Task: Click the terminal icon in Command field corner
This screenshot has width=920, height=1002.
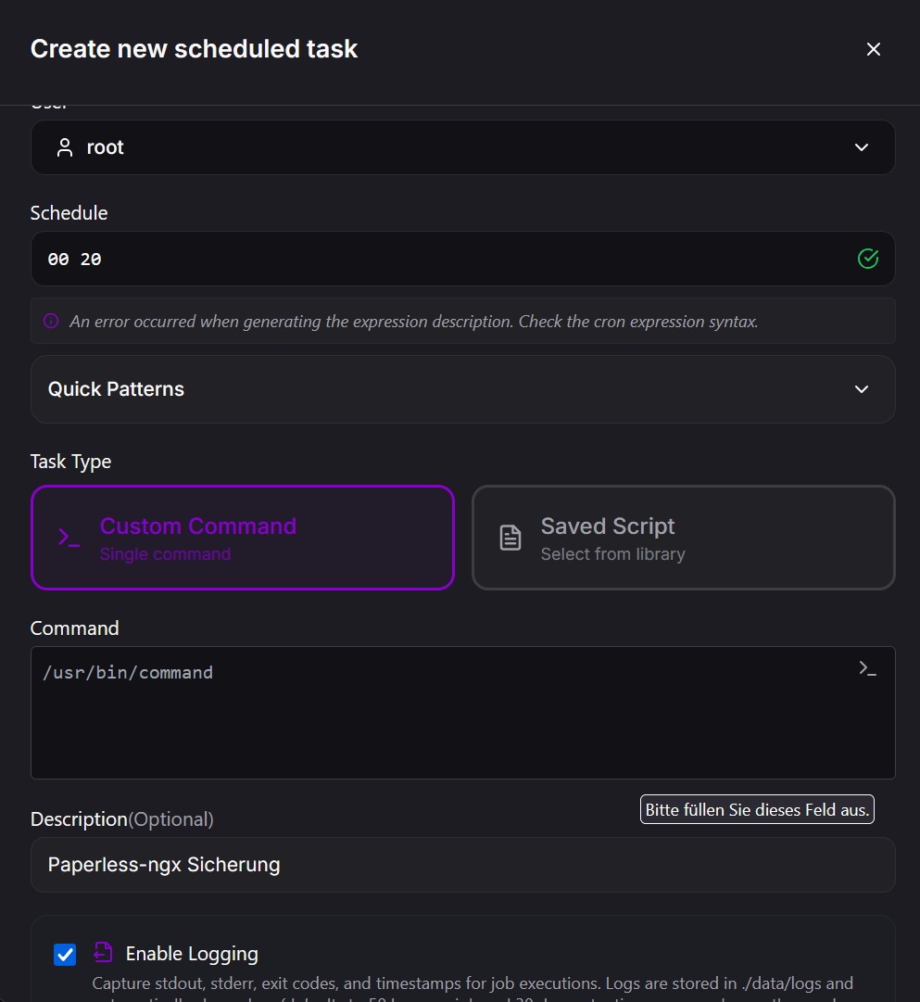Action: pyautogui.click(x=867, y=668)
